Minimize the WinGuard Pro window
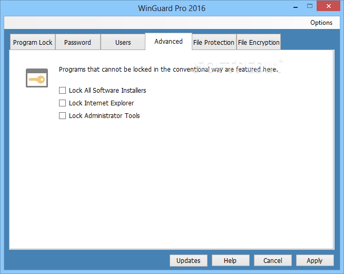This screenshot has width=344, height=274. (x=296, y=7)
